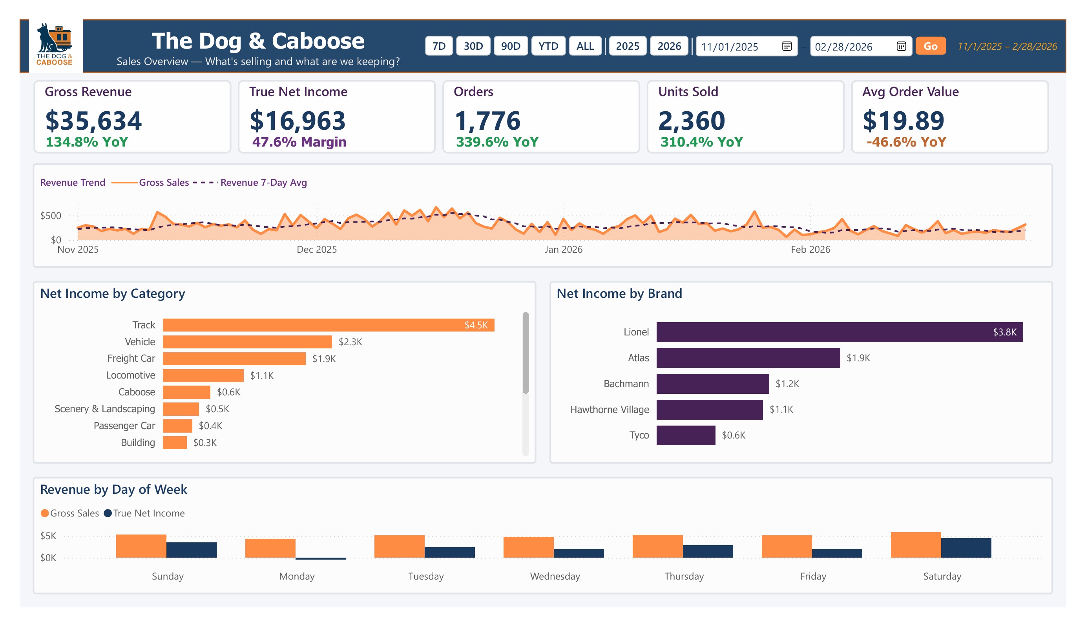Screen dimensions: 1086x627
Task: Select the ALL date range preset
Action: pyautogui.click(x=585, y=46)
